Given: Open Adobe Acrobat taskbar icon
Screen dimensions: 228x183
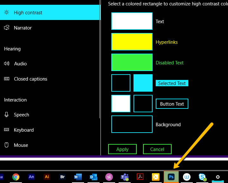Looking at the screenshot, I should click(140, 177).
